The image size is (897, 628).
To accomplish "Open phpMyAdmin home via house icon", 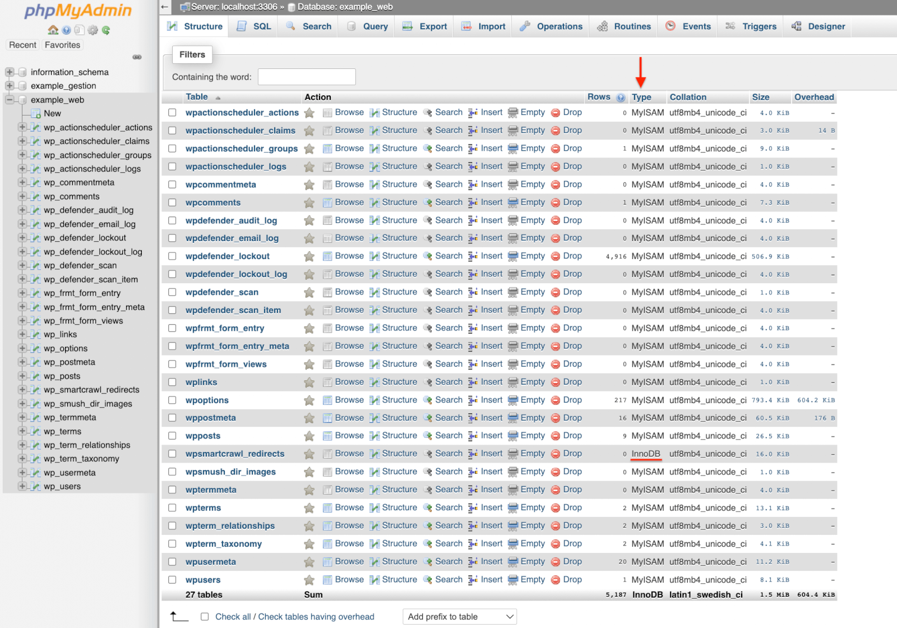I will pyautogui.click(x=53, y=30).
